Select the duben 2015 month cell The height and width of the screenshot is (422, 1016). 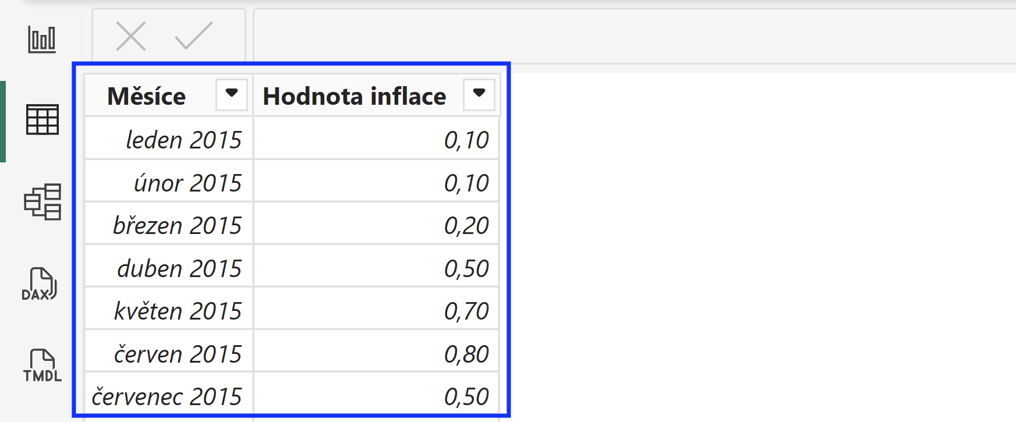pos(169,267)
